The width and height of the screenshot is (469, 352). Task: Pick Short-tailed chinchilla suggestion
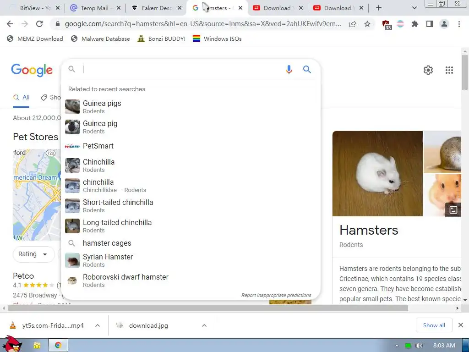[x=191, y=206]
